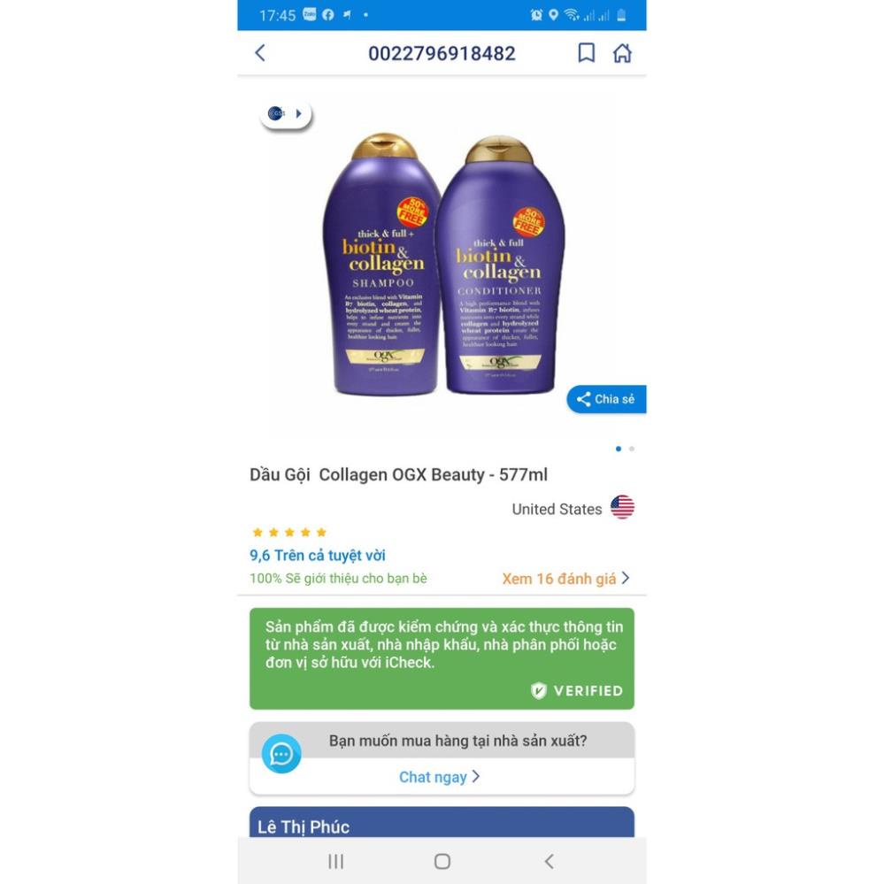
Task: Select the first image carousel dot
Action: [619, 449]
